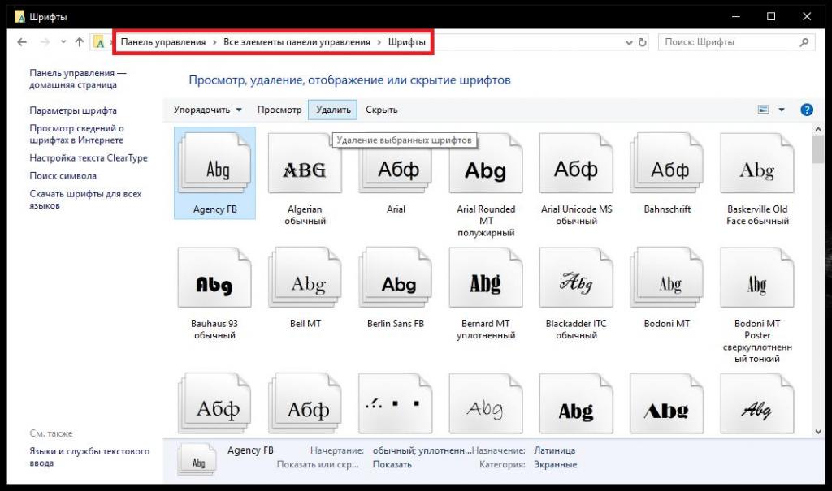Open the help question mark icon
Image resolution: width=832 pixels, height=491 pixels.
coord(807,110)
